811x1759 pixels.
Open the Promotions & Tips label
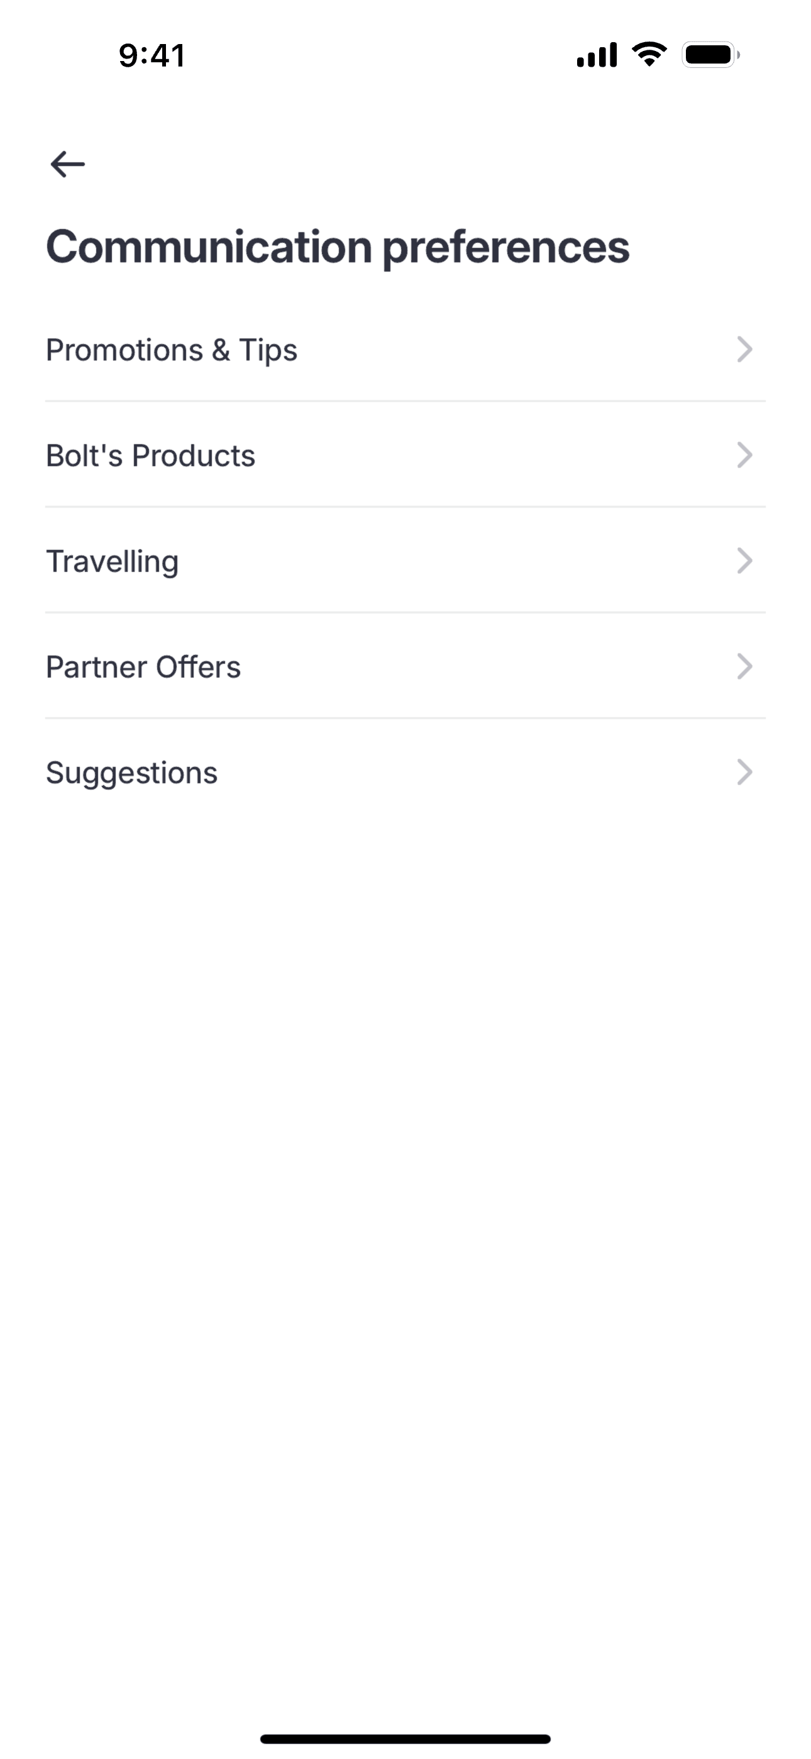tap(172, 350)
